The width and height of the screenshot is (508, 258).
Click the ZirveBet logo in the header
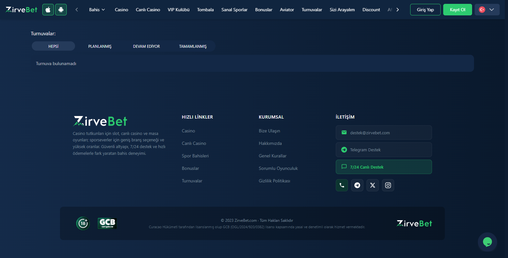21,10
